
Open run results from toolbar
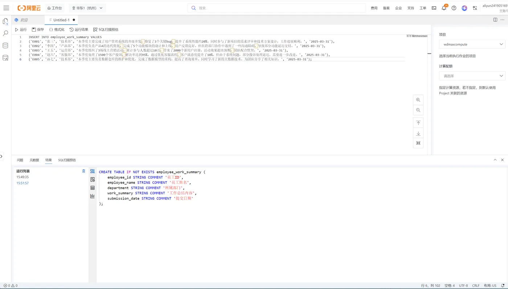(79, 29)
